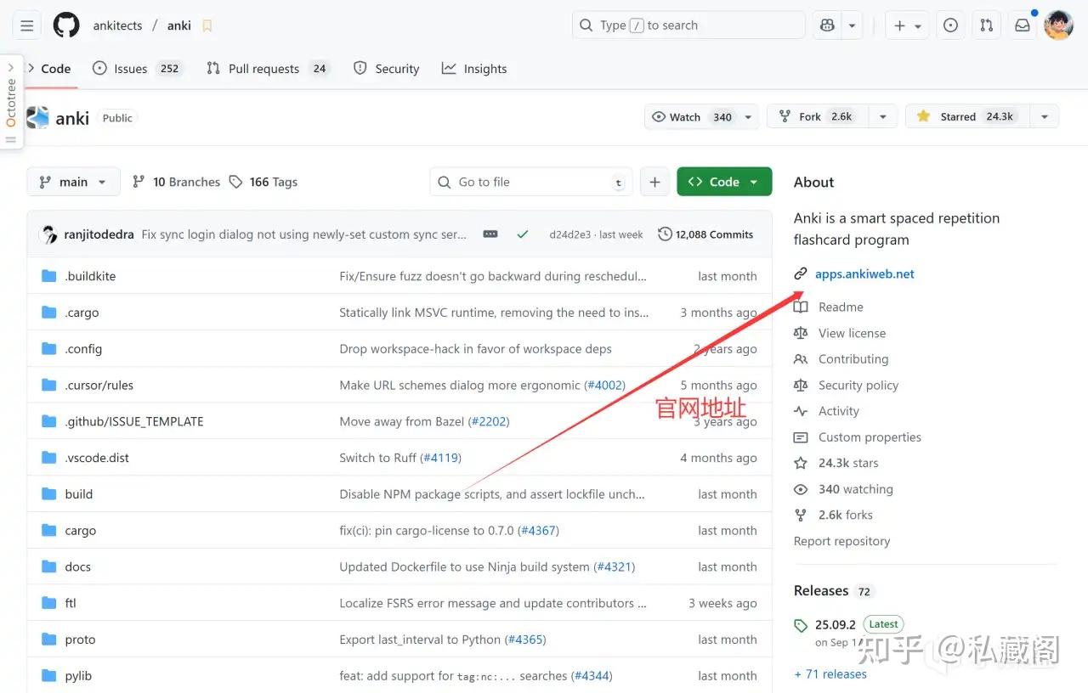Screen dimensions: 1088x693
Task: Open the Starred lists dropdown arrow
Action: 1045,117
